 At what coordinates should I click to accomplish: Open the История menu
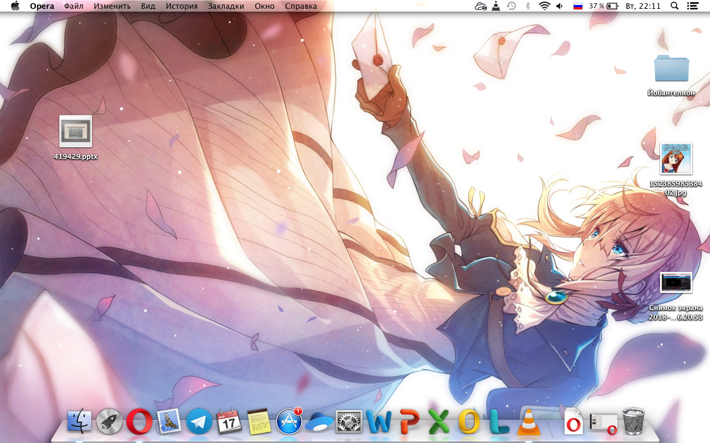coord(181,6)
